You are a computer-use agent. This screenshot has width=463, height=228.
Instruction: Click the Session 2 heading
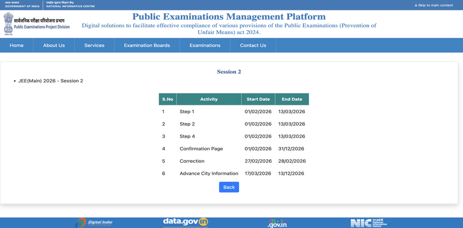click(229, 72)
